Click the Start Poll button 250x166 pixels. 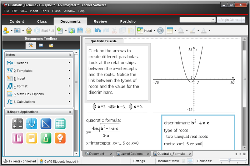click(44, 30)
